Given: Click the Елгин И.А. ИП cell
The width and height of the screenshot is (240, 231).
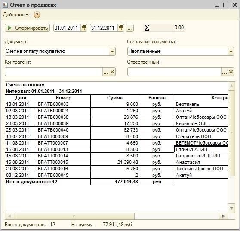Looking at the screenshot, I should 201,149.
